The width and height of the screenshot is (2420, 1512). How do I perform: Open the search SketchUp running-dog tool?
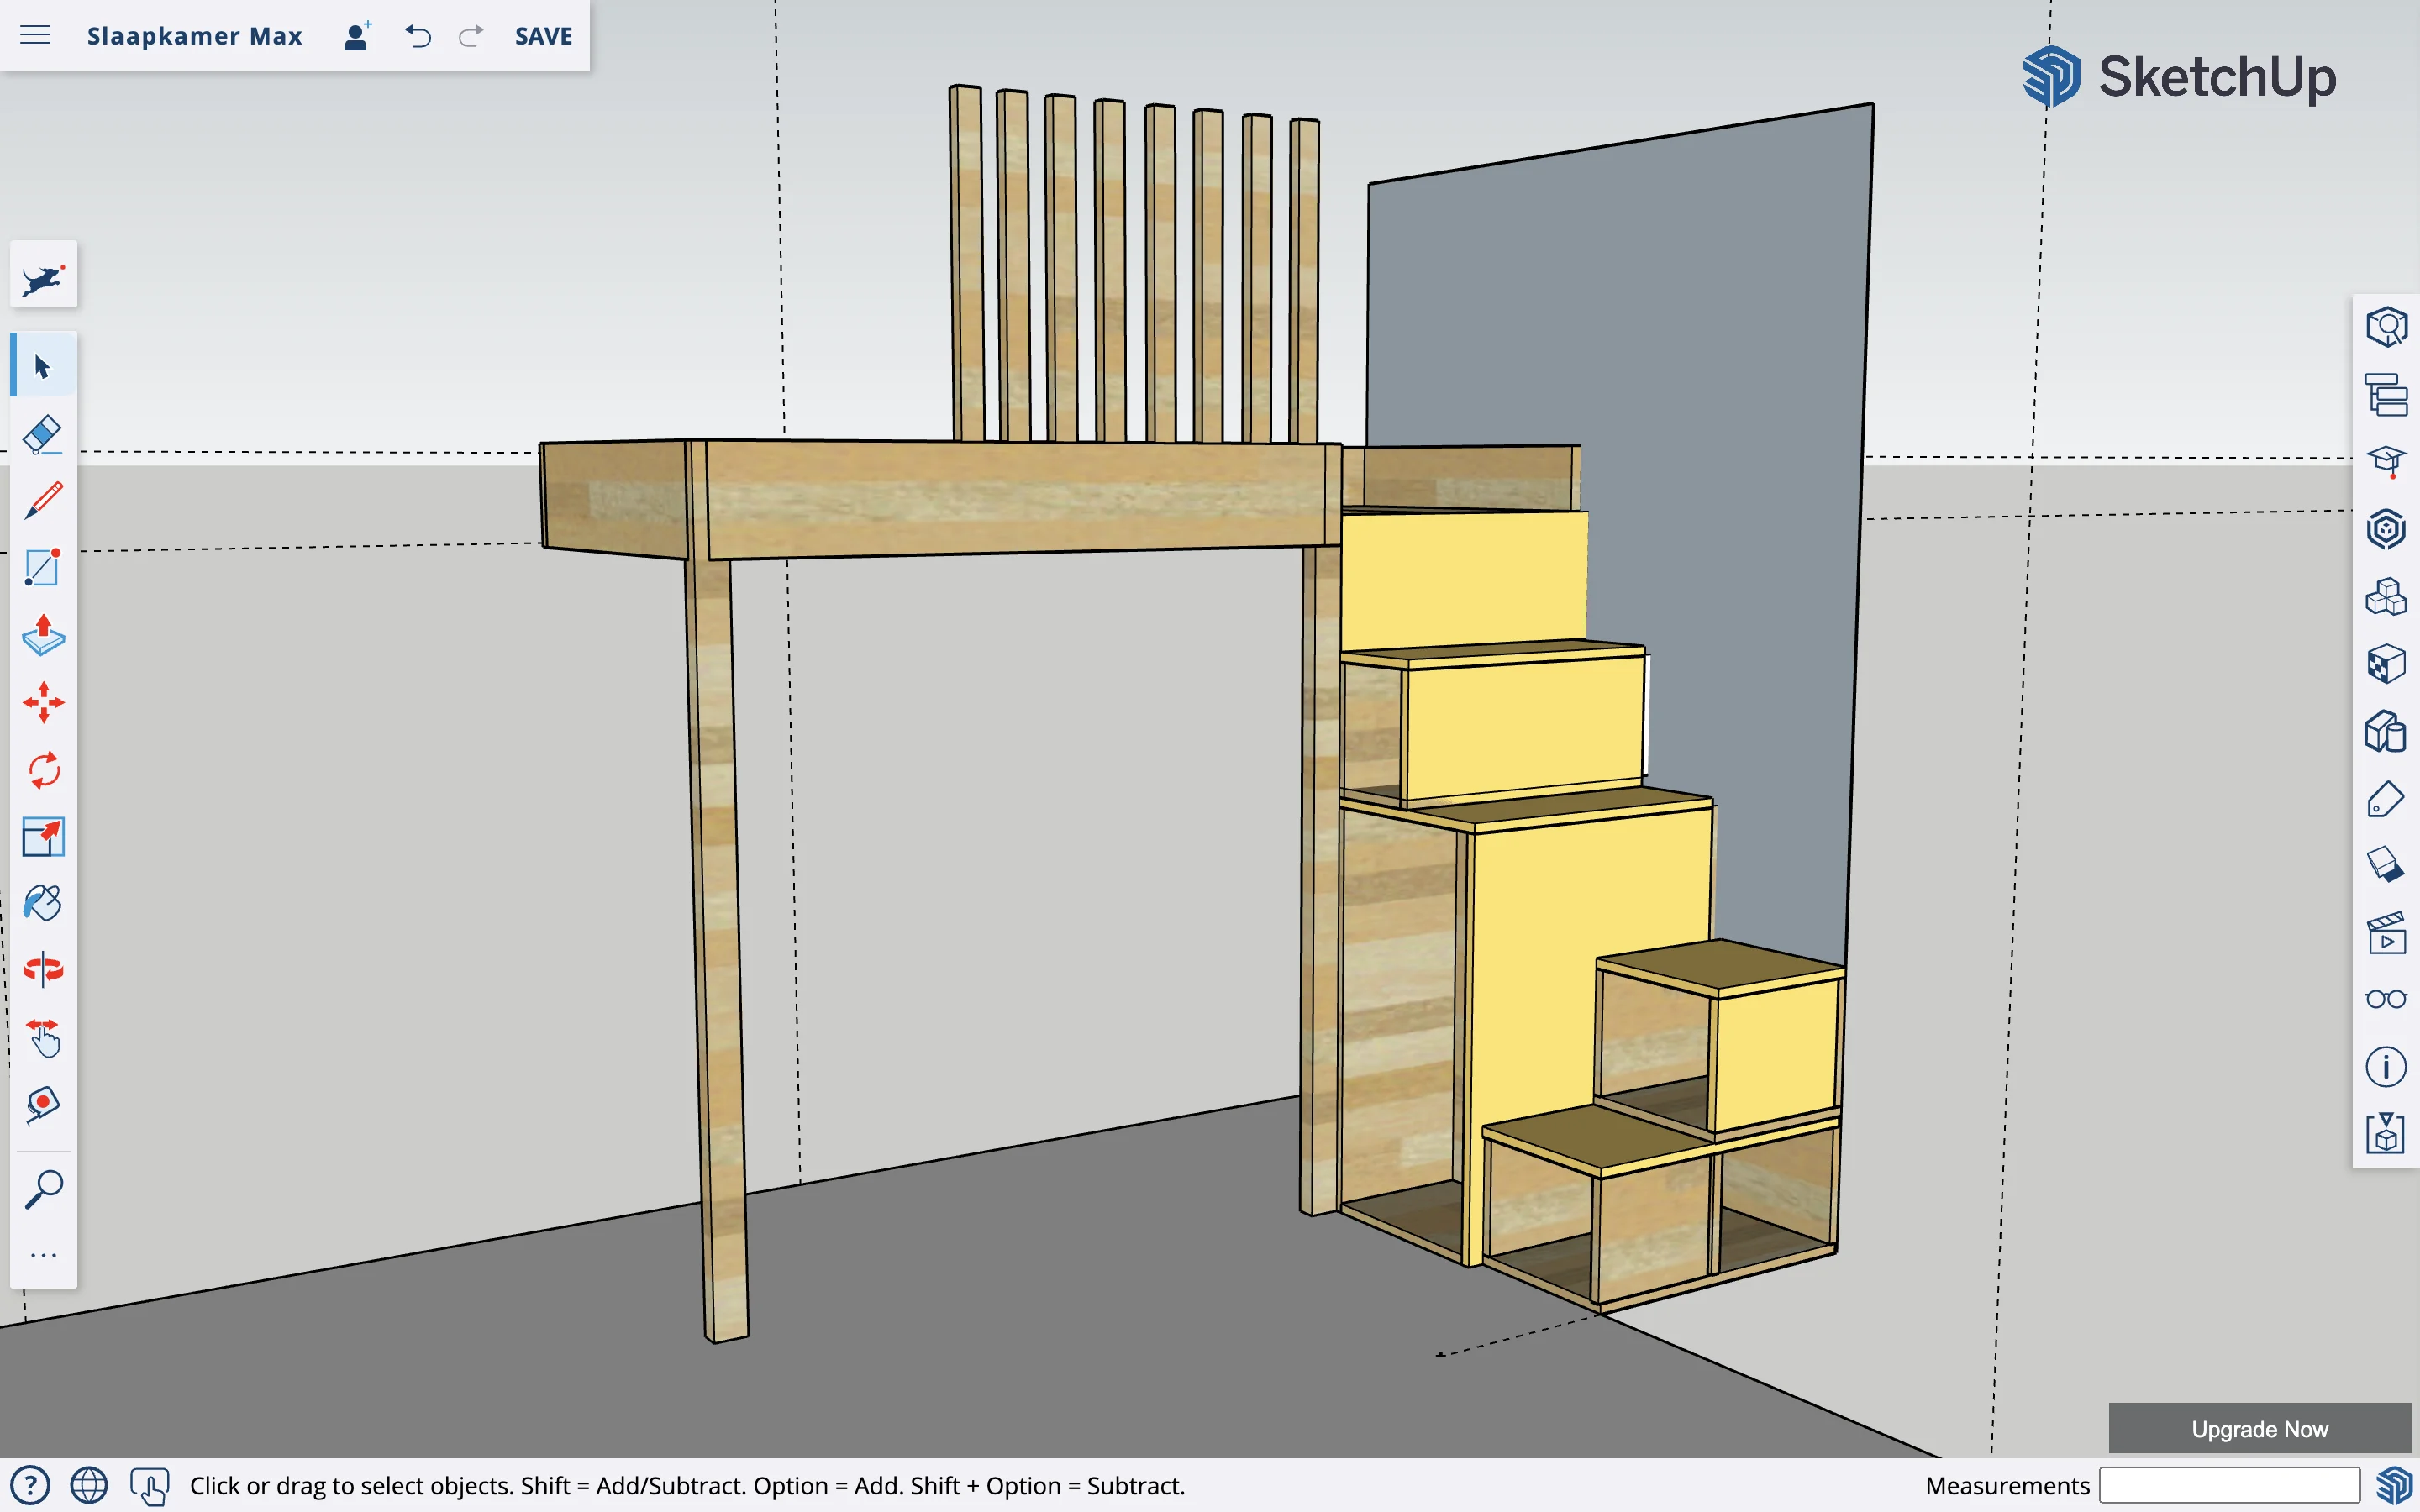[43, 275]
